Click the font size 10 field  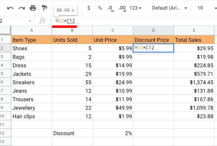[200, 8]
